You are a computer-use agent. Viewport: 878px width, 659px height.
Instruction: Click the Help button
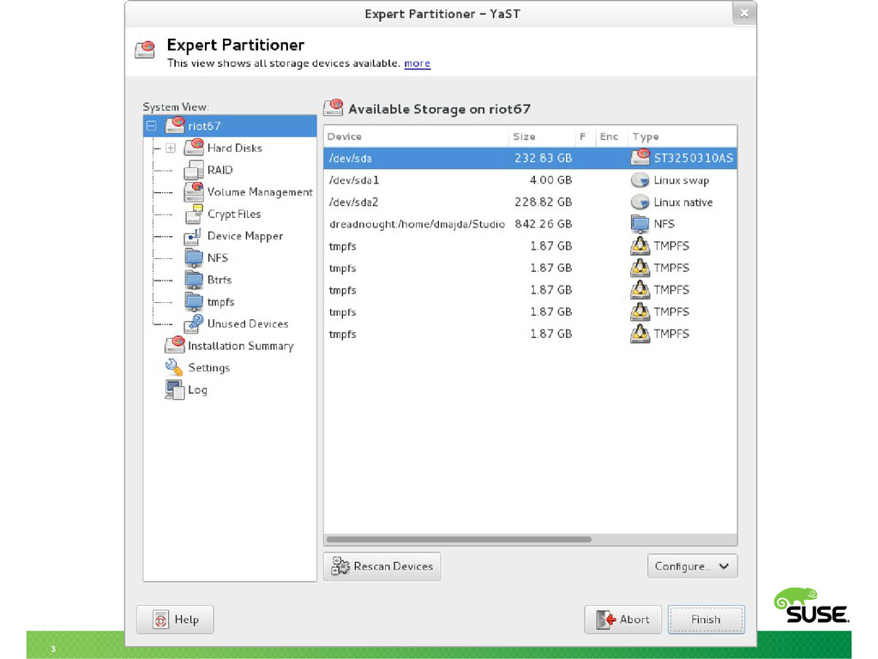[175, 620]
